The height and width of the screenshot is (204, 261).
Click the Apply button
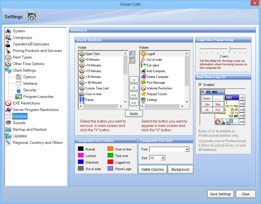point(134,114)
